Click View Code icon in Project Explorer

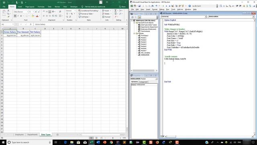coord(132,17)
